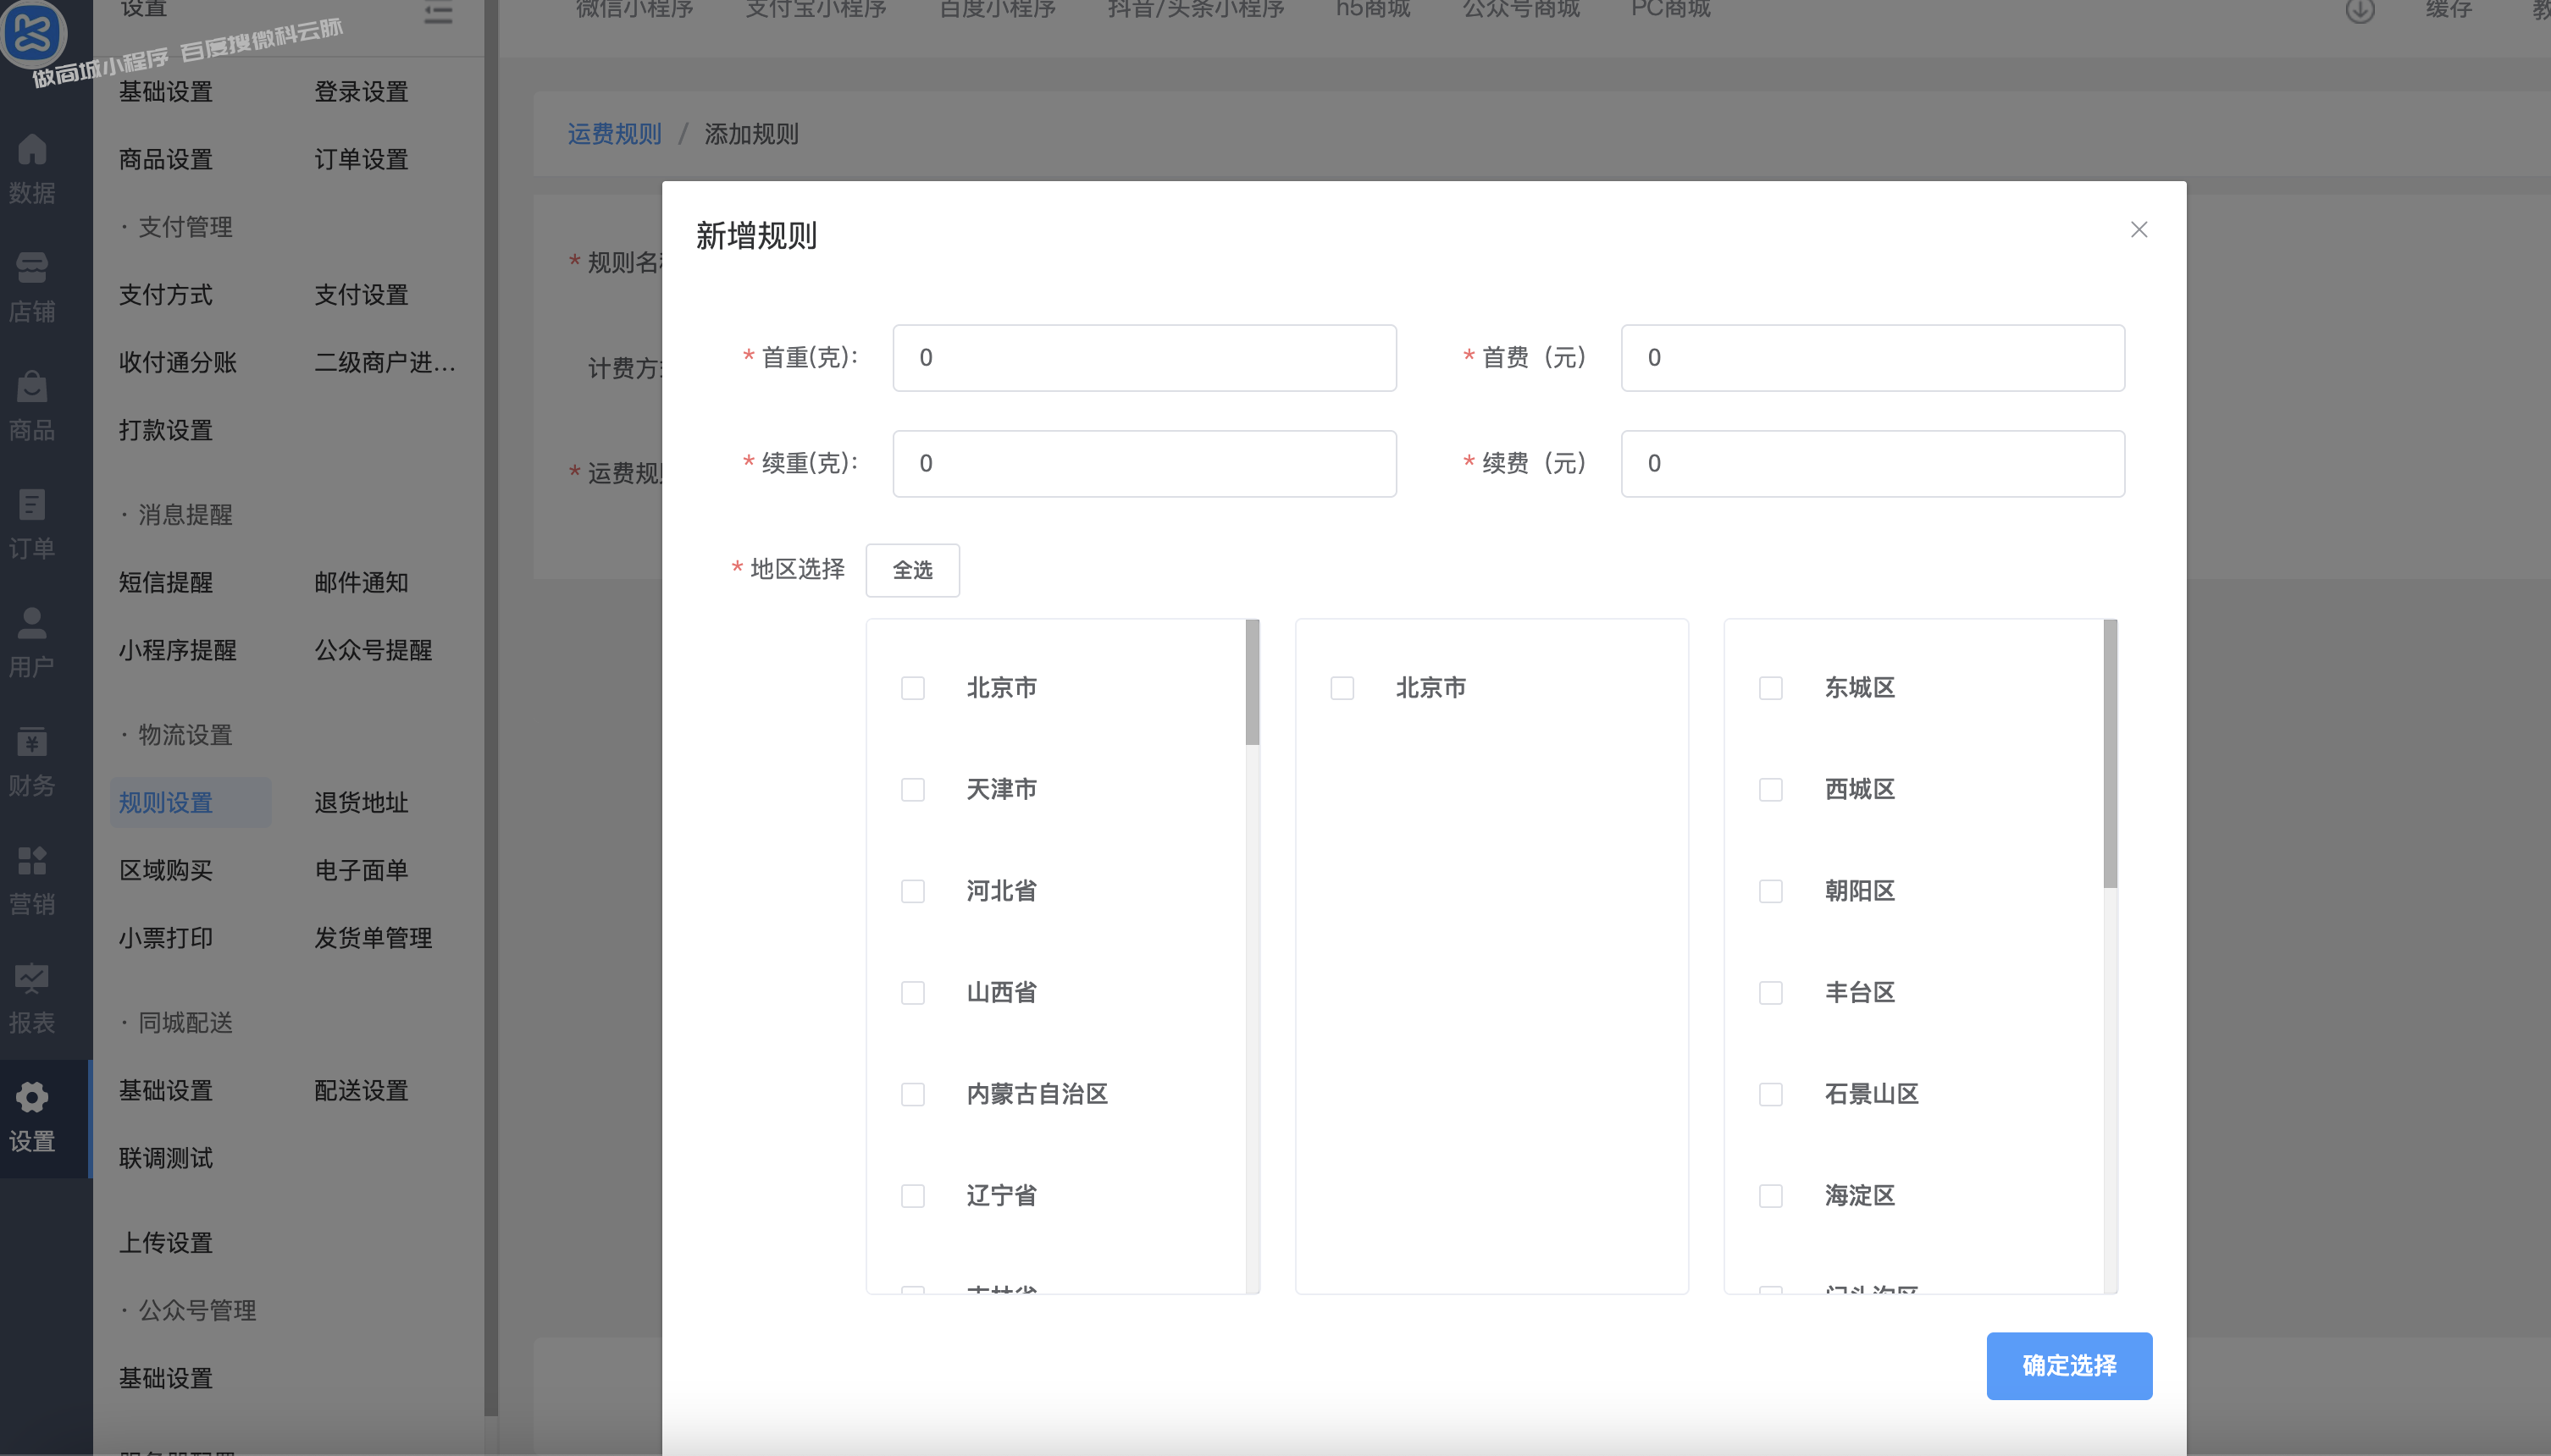Check the 朝阳区 checkbox
The image size is (2551, 1456).
point(1771,891)
